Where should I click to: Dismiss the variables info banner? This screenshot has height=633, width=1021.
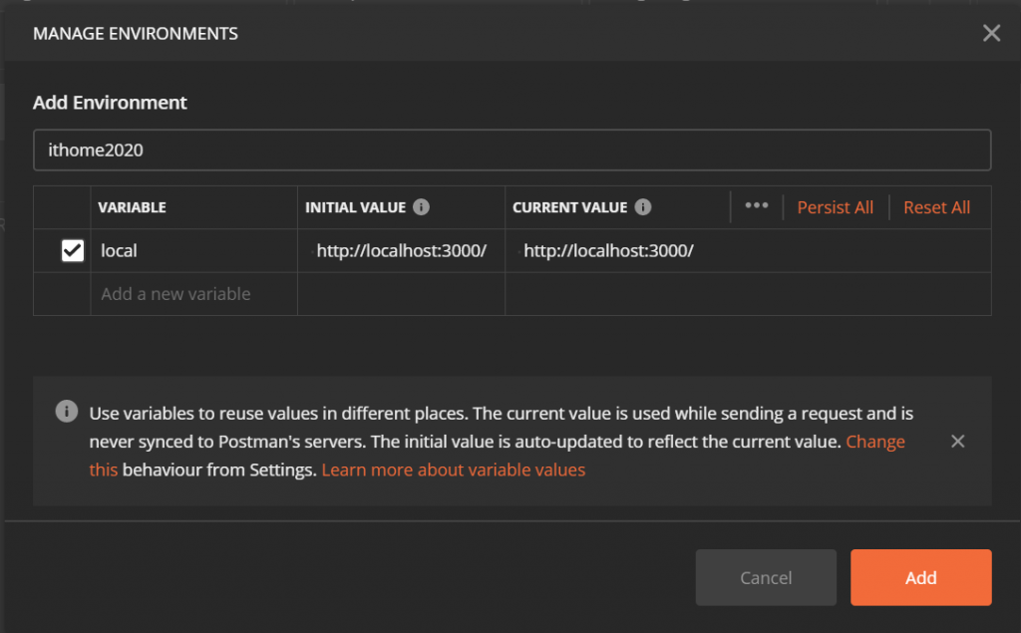pos(957,441)
